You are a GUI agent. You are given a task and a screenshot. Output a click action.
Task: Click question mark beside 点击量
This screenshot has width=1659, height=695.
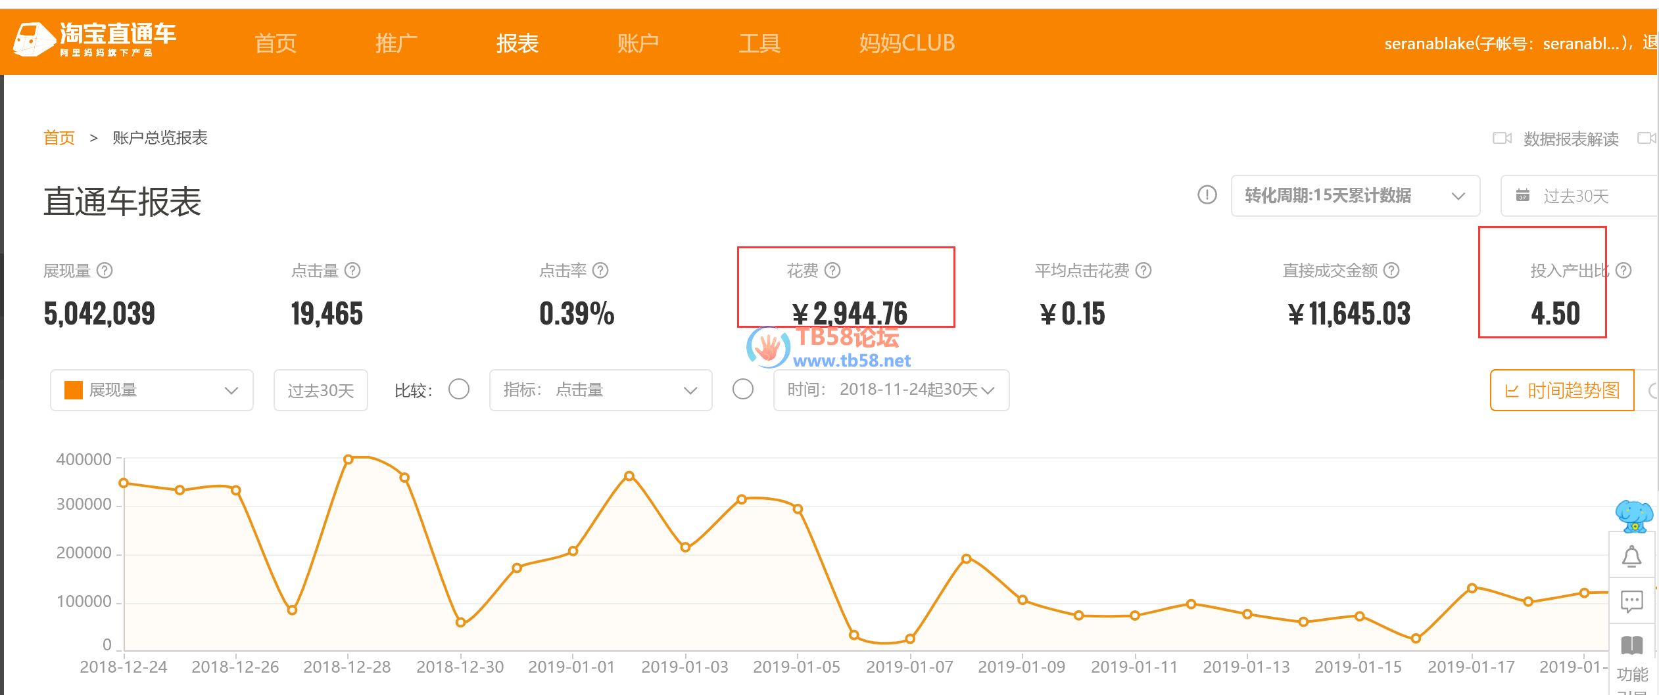point(352,271)
